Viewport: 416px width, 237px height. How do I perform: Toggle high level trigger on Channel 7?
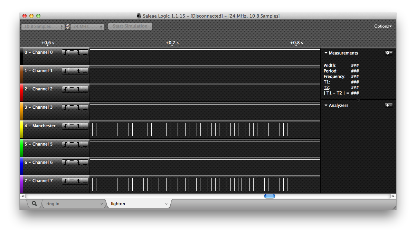click(72, 181)
